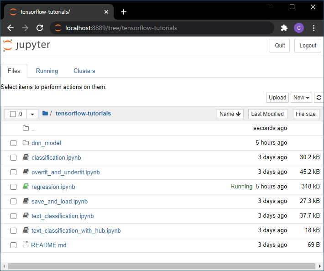Viewport: 324px width, 271px height.
Task: Sort by Last Modified
Action: coord(268,114)
